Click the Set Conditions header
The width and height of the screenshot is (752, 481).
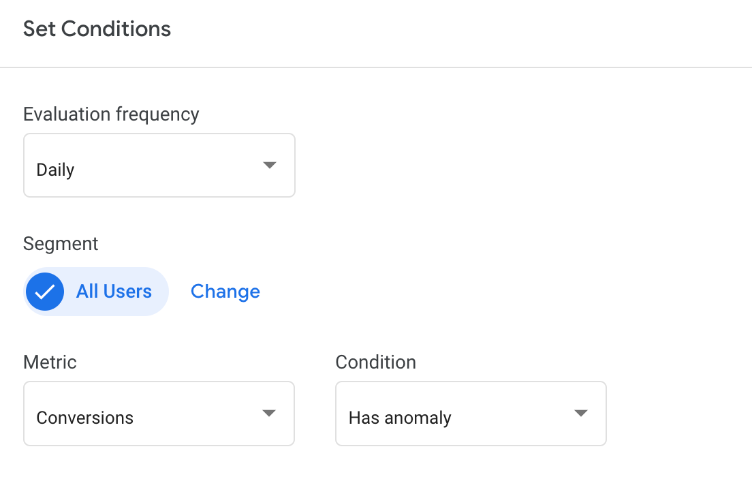(x=97, y=29)
